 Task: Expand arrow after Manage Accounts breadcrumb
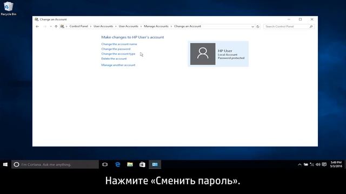coord(171,26)
